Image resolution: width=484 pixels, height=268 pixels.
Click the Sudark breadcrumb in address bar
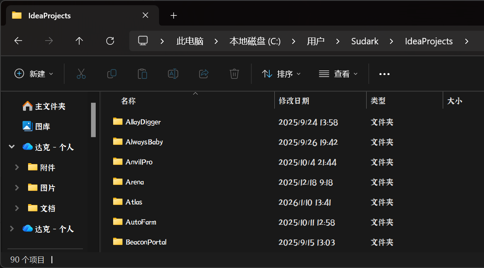tap(364, 41)
